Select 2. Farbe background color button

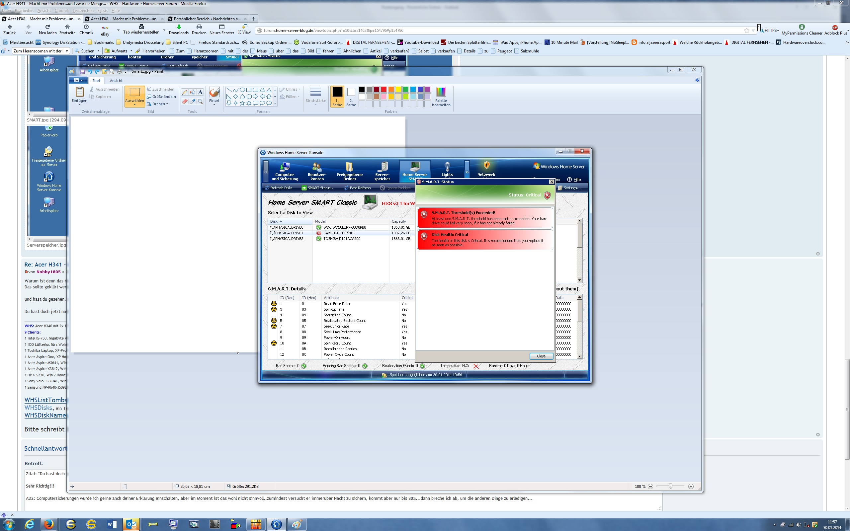click(x=351, y=96)
